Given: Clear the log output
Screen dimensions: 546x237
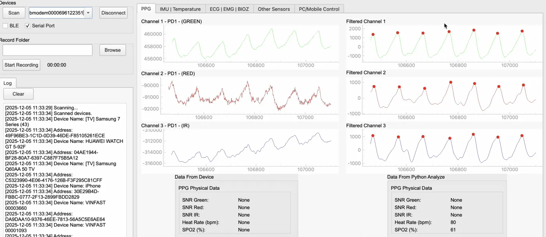Looking at the screenshot, I should 18,94.
